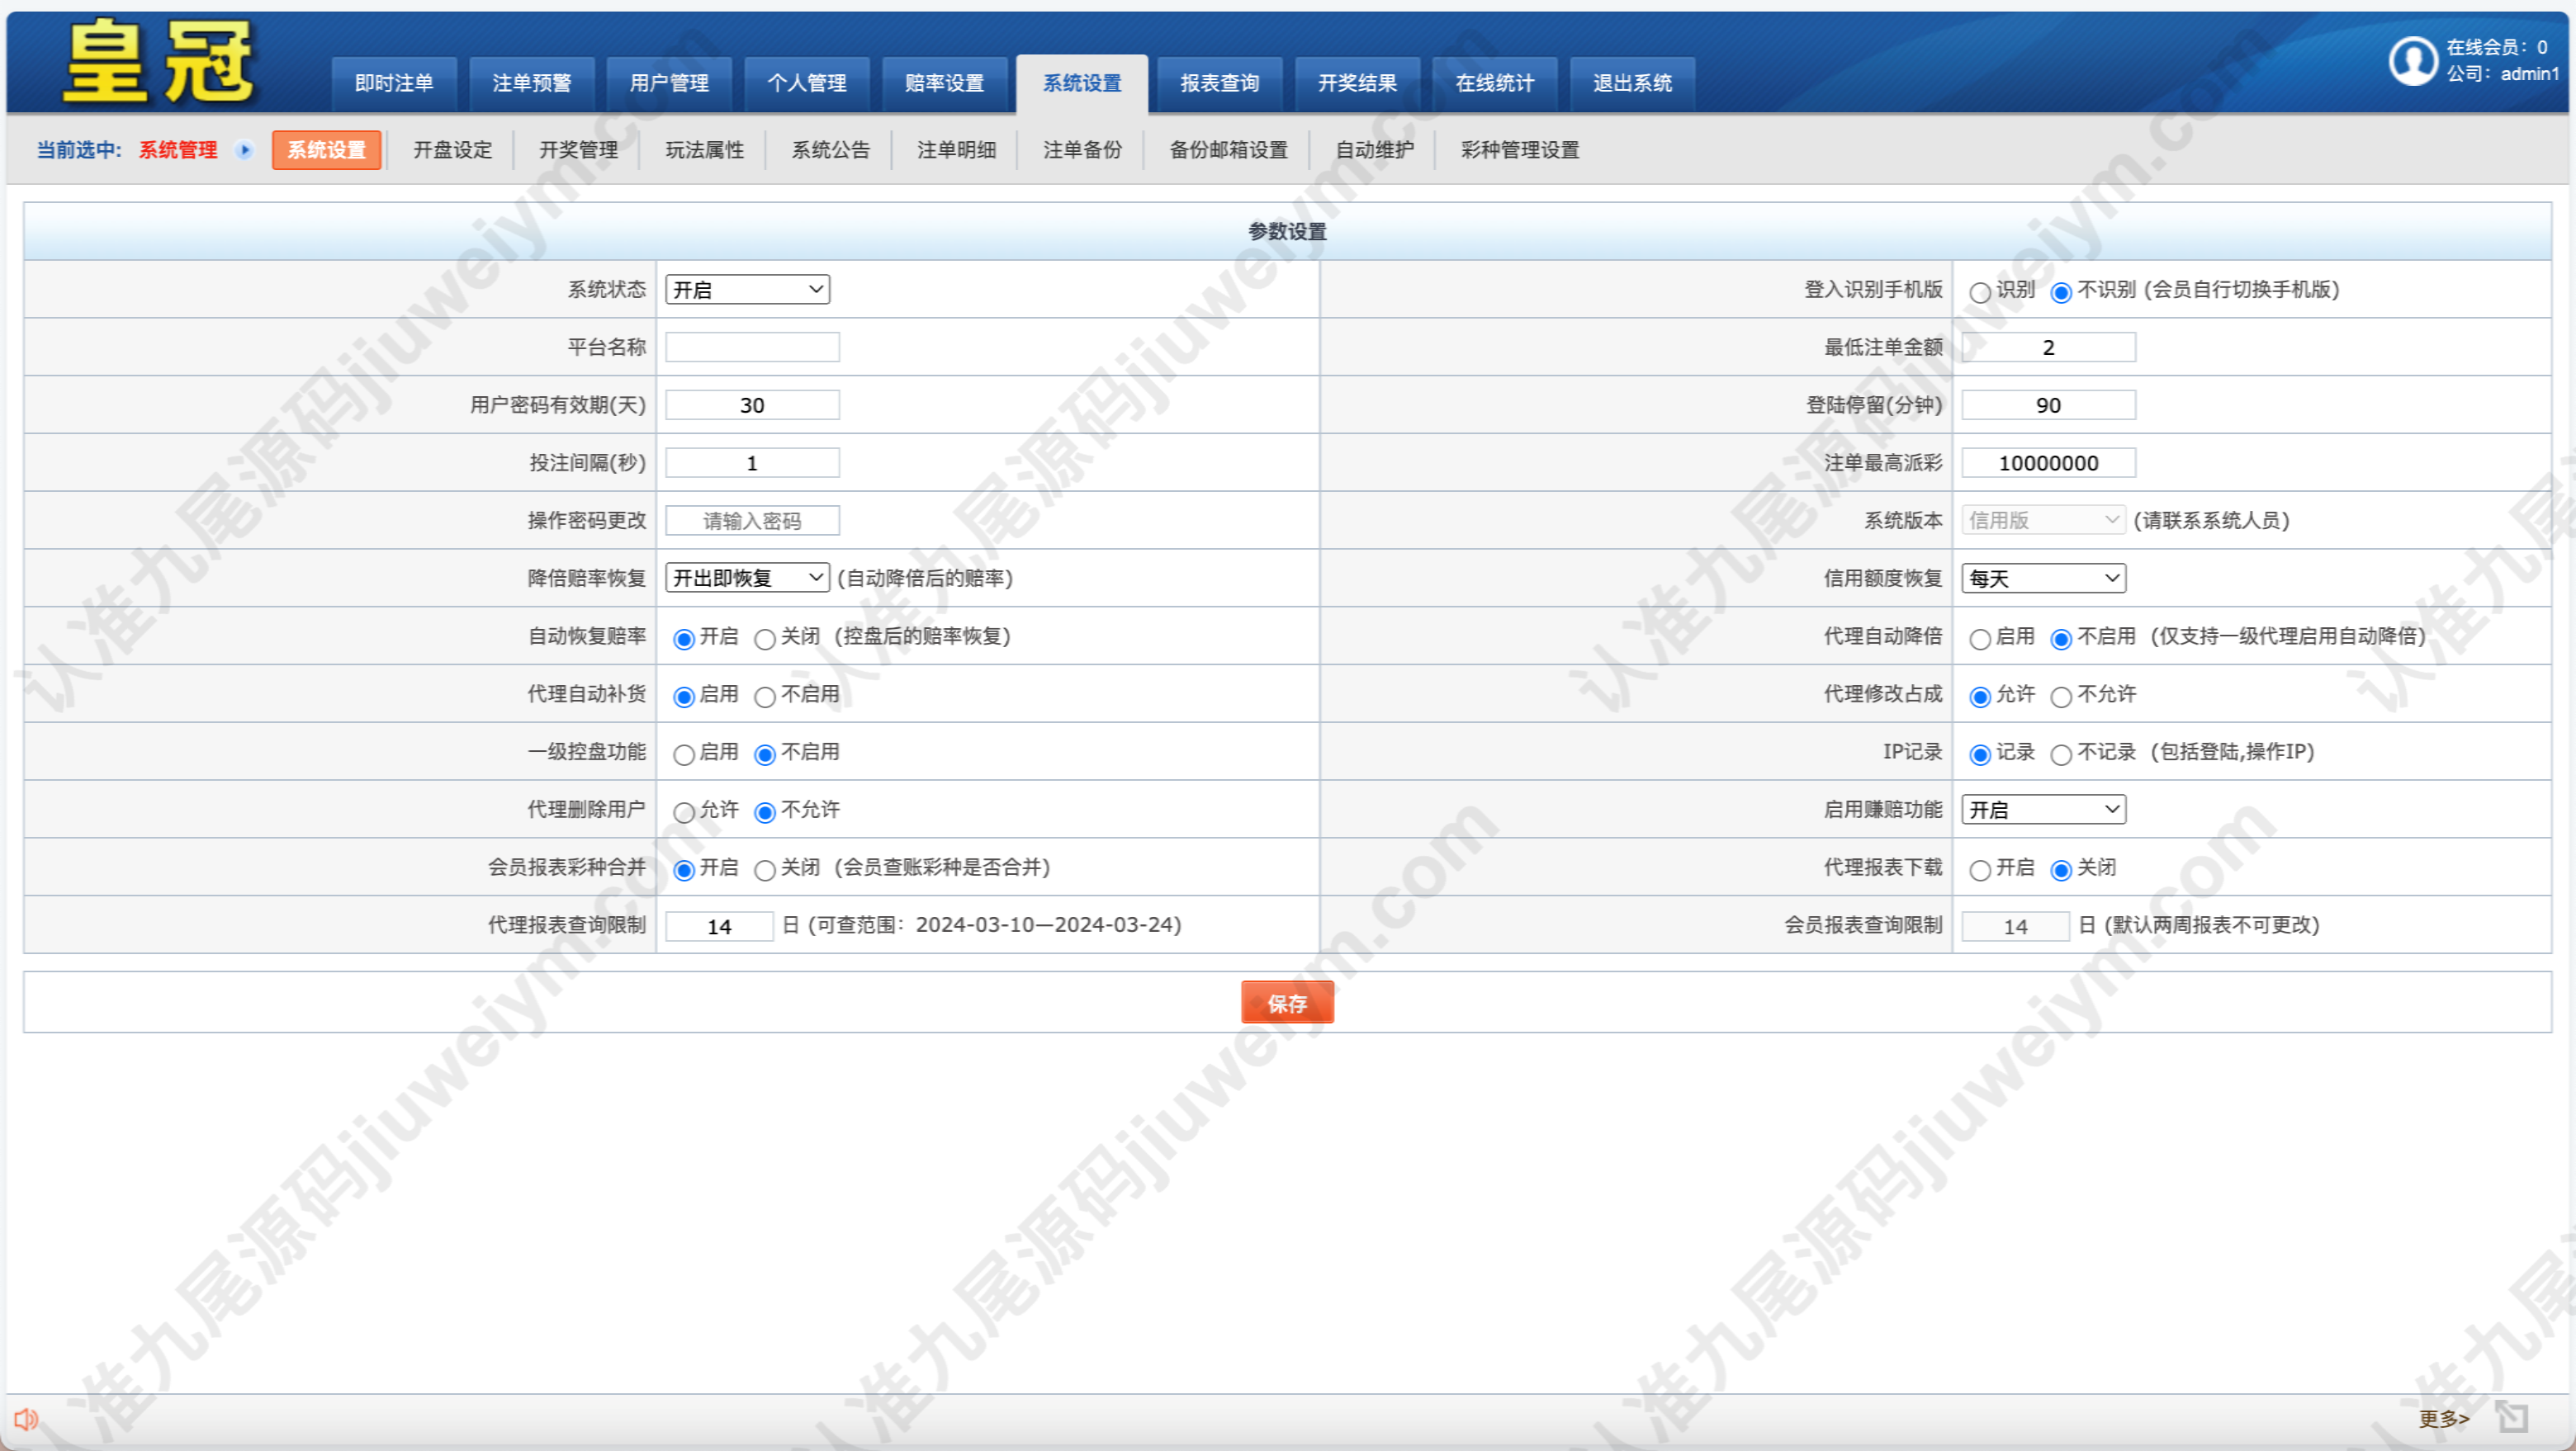Open the 系统公告 submenu item

(x=830, y=150)
